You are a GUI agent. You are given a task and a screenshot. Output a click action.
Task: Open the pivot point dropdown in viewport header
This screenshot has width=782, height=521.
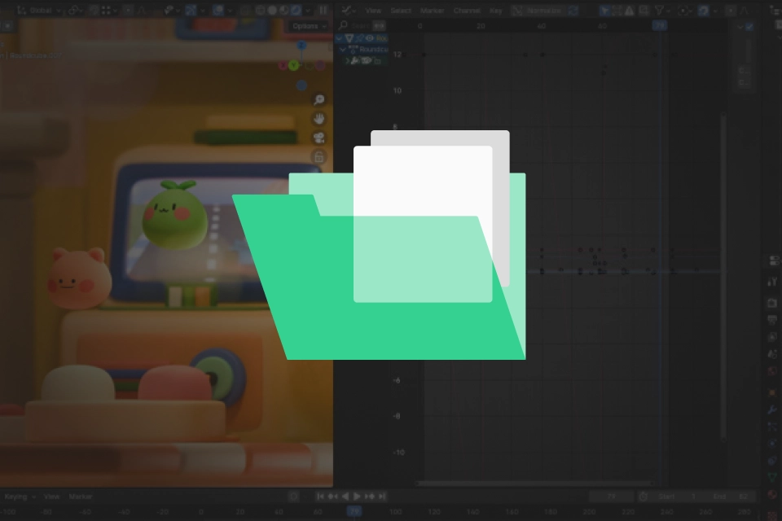[x=76, y=10]
